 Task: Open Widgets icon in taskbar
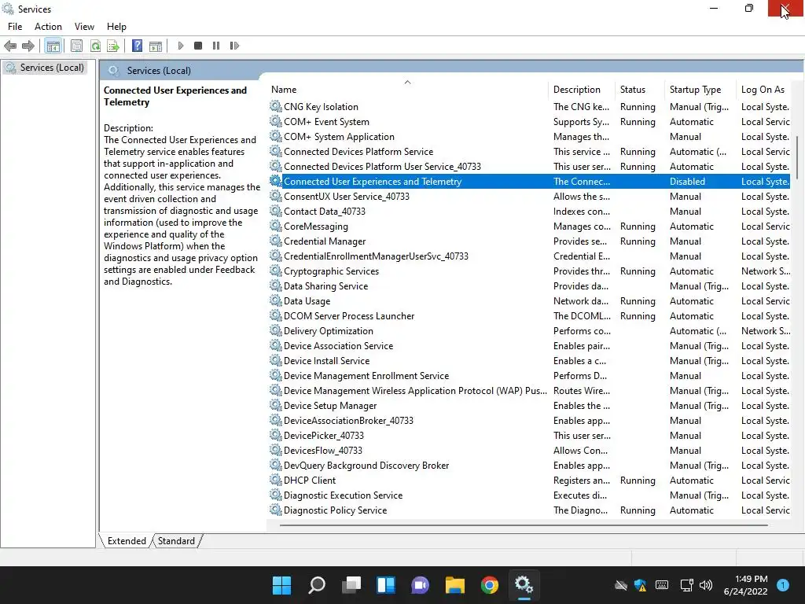[385, 585]
